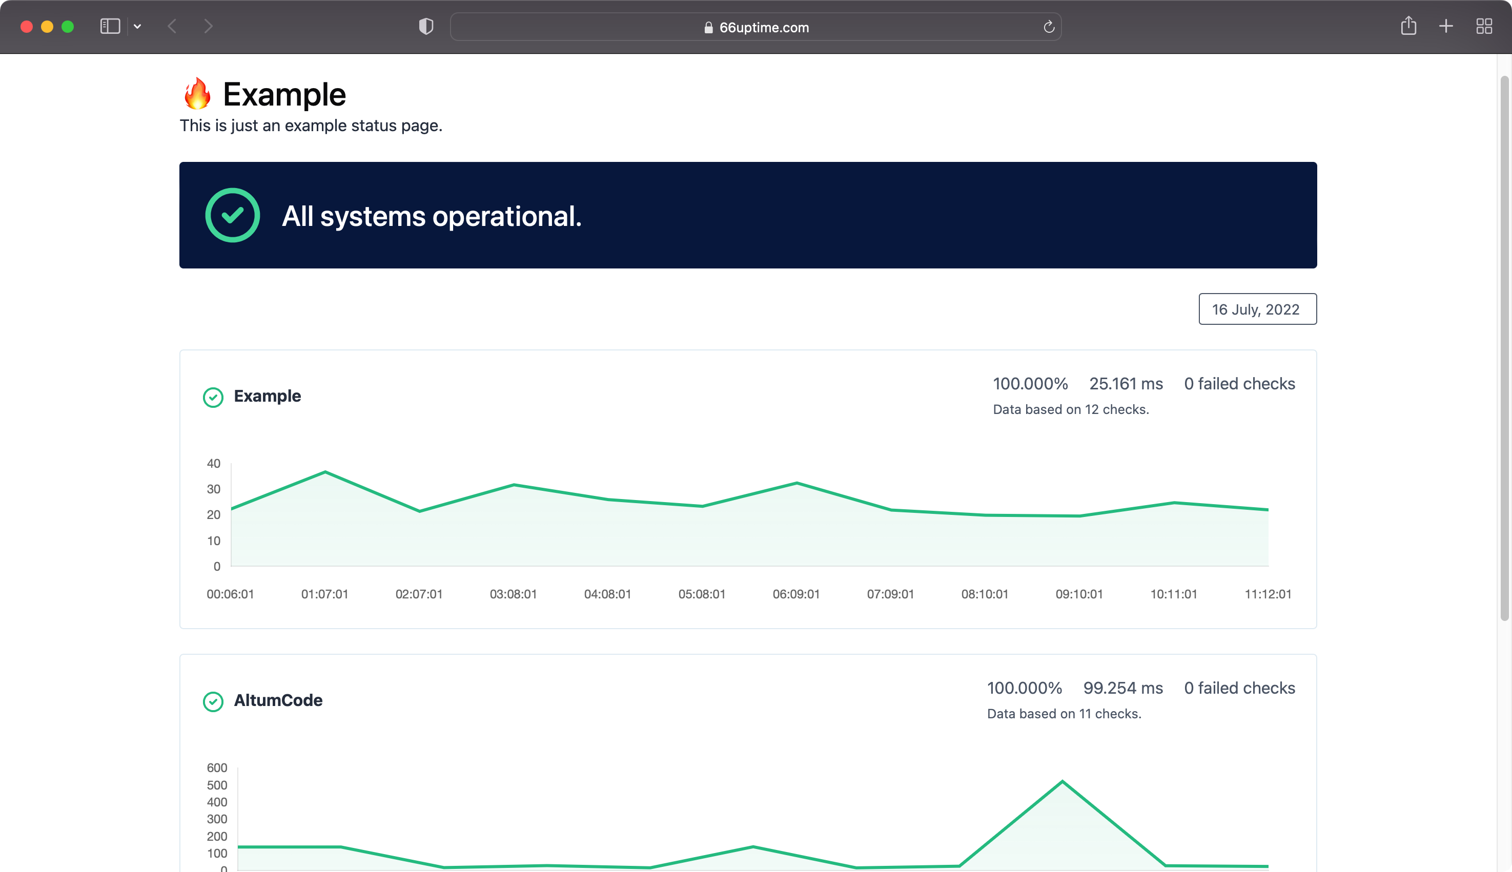Screen dimensions: 1512x872
Task: Show the tab overview grid icon
Action: pyautogui.click(x=1484, y=26)
